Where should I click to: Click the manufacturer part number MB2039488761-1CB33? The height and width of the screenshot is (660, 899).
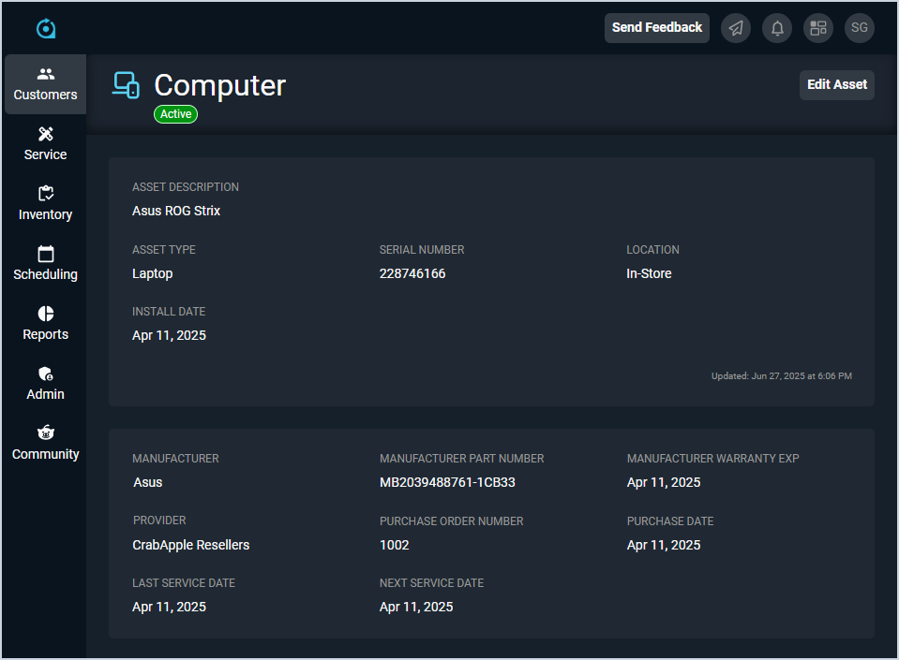click(447, 483)
